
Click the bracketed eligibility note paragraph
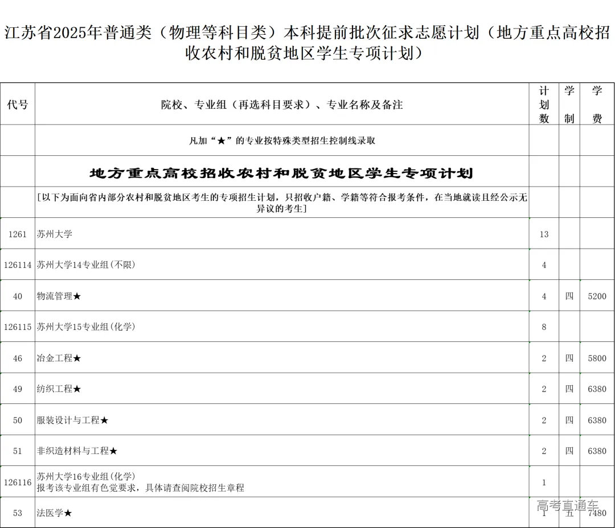click(281, 203)
